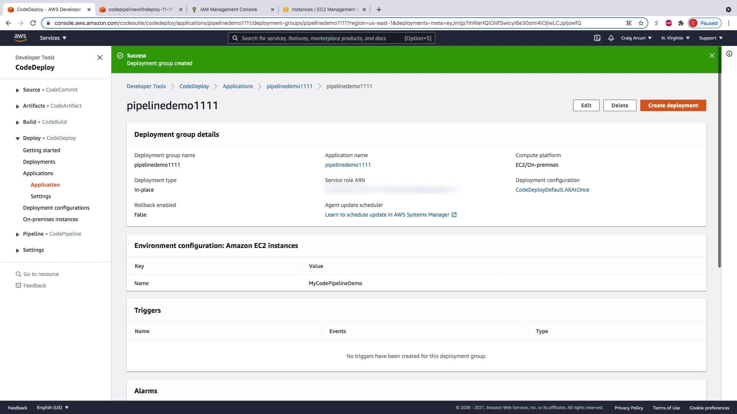Image resolution: width=737 pixels, height=414 pixels.
Task: Click the notifications bell icon
Action: (x=611, y=38)
